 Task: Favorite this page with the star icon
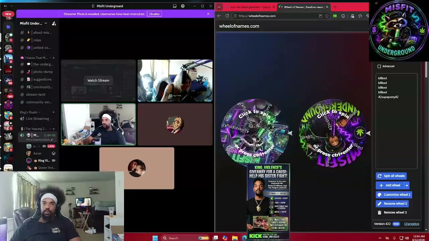click(327, 16)
